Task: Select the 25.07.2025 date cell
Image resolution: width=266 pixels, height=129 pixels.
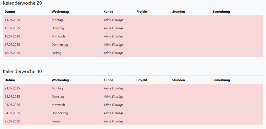Action: click(x=12, y=121)
